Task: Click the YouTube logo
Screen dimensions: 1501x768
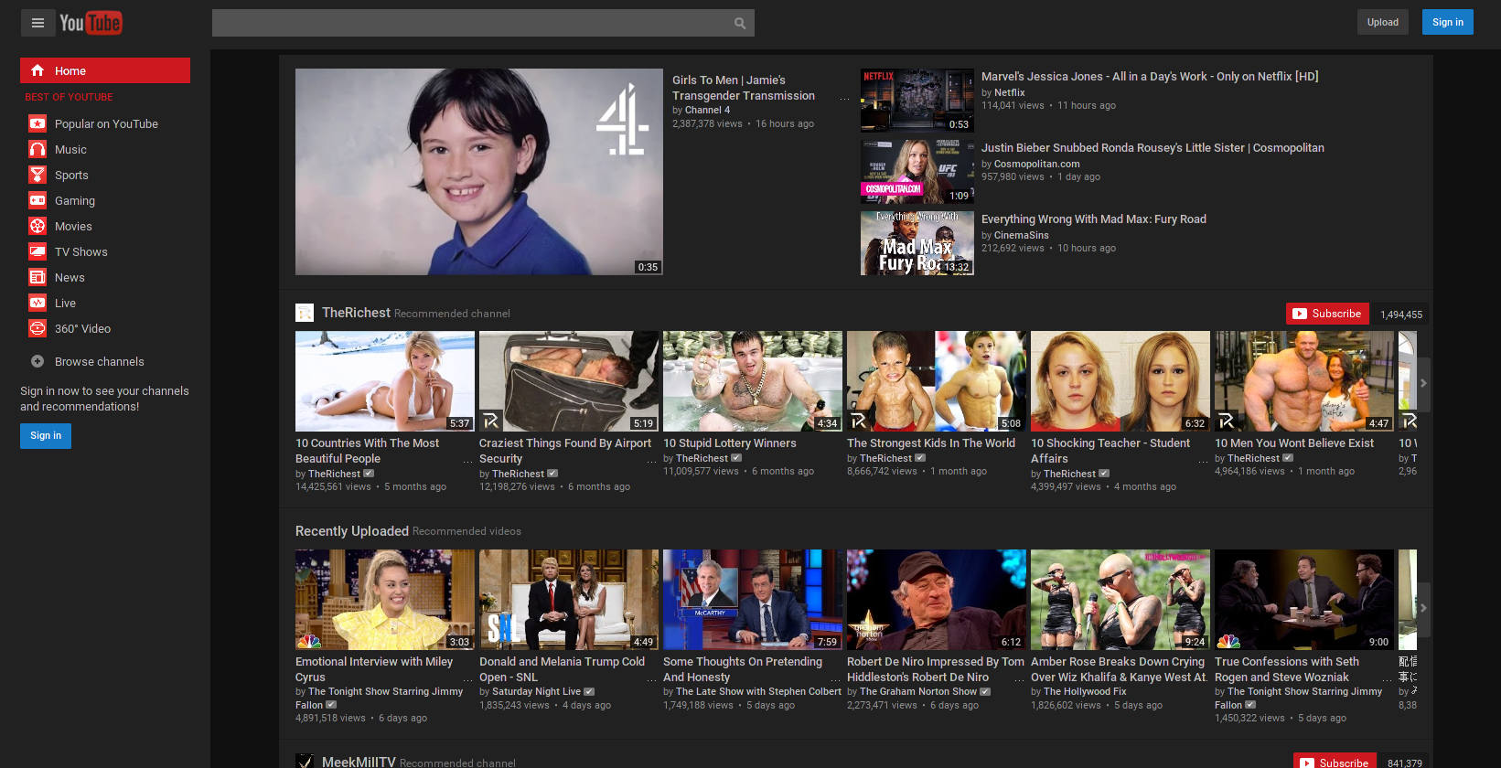Action: click(x=91, y=23)
